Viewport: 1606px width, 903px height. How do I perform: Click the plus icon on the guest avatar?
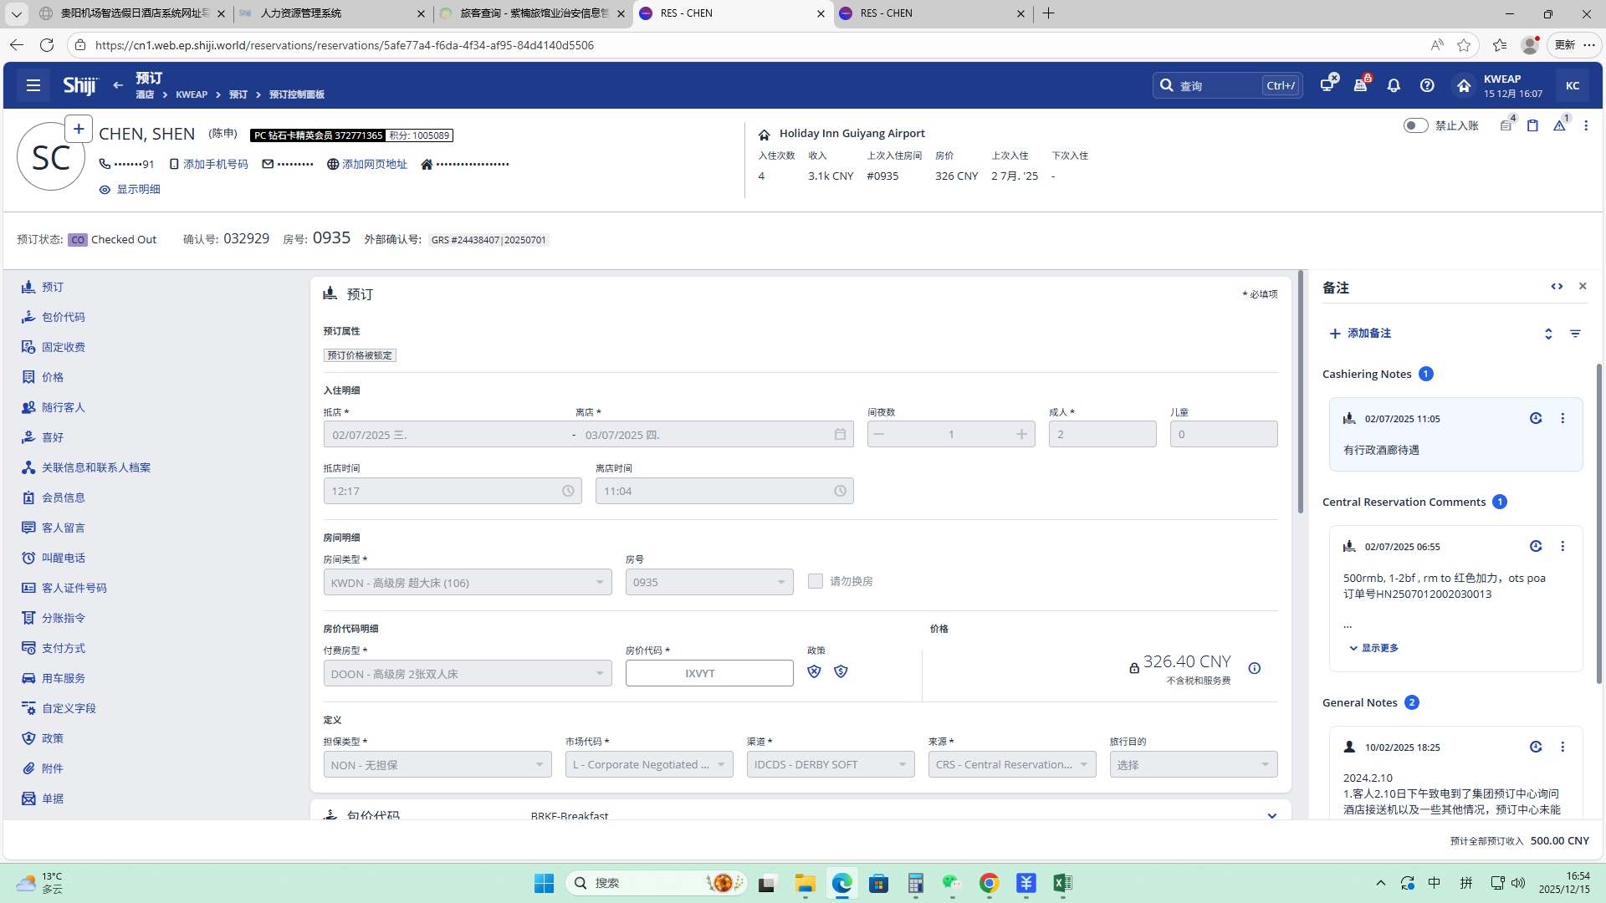(78, 129)
